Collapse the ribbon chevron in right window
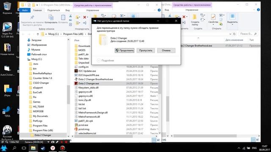Viewport: 271px width, 152px height. 254,10
